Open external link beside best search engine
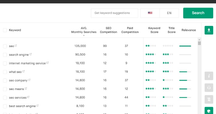 point(37,106)
